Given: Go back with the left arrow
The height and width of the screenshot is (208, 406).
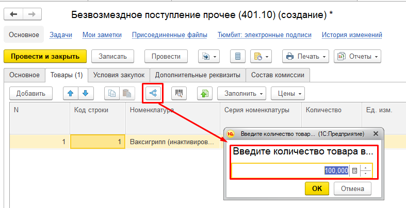Looking at the screenshot, I should pyautogui.click(x=13, y=15).
